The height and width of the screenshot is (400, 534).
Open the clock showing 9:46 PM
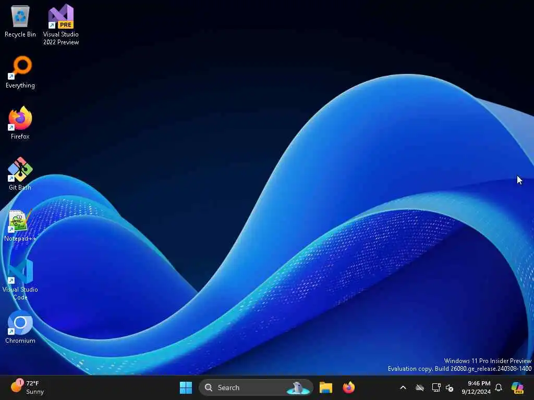tap(476, 387)
